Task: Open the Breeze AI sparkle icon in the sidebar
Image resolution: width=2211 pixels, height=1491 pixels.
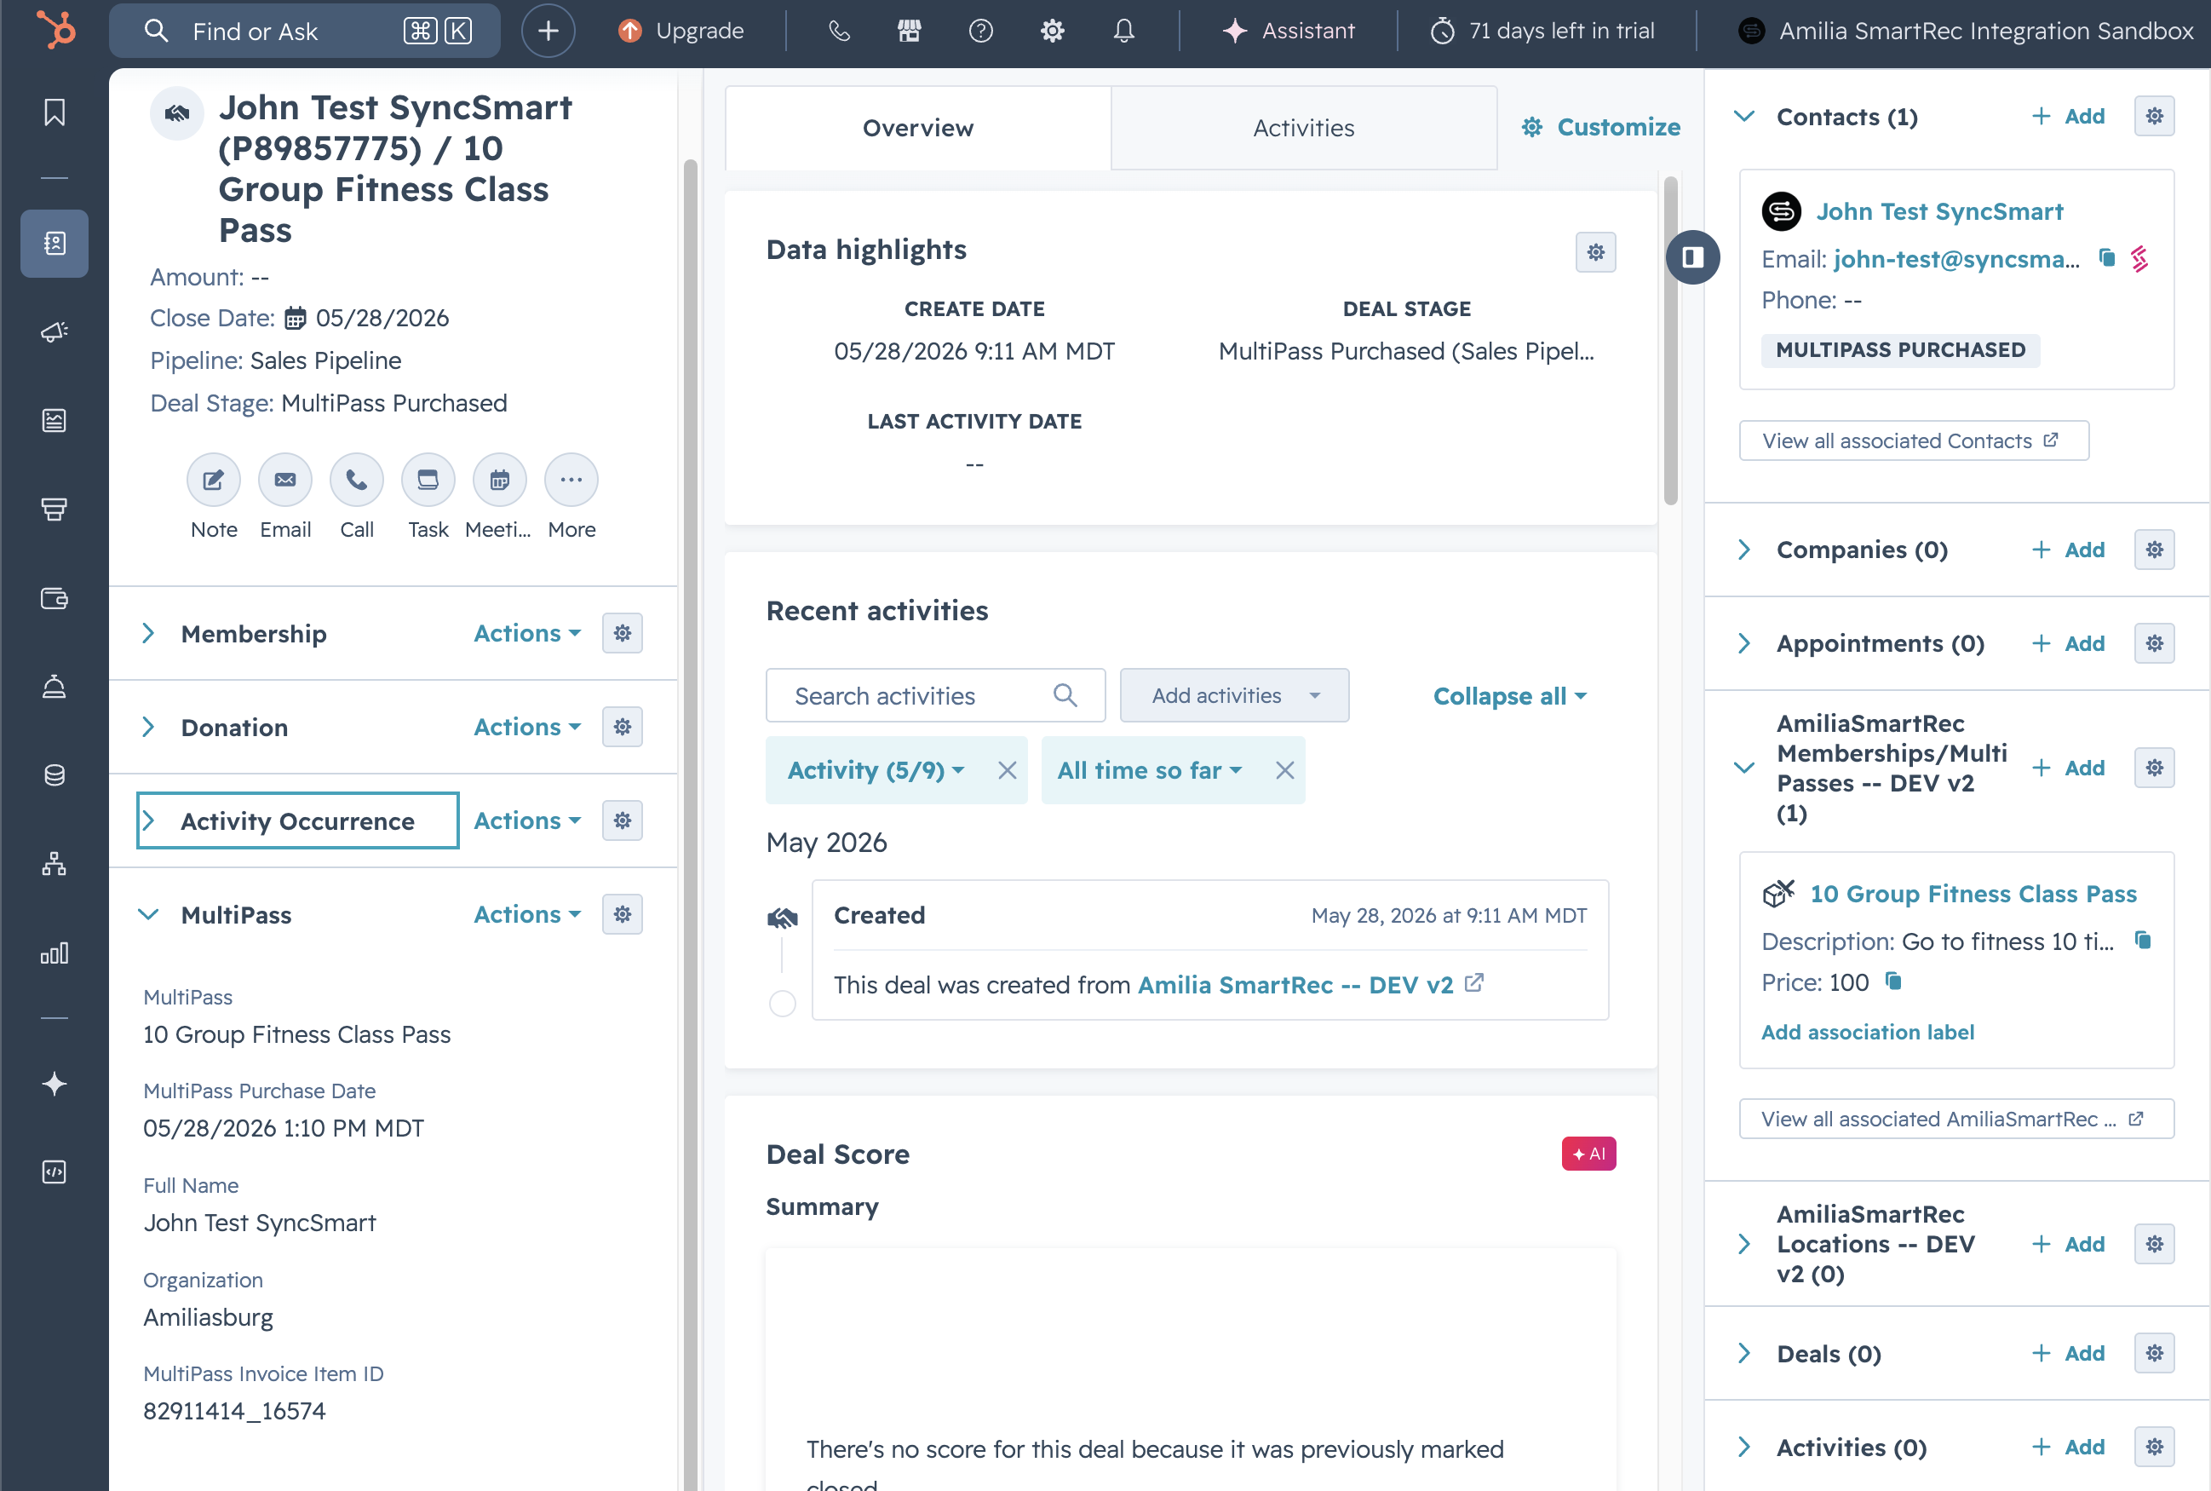Action: [55, 1083]
